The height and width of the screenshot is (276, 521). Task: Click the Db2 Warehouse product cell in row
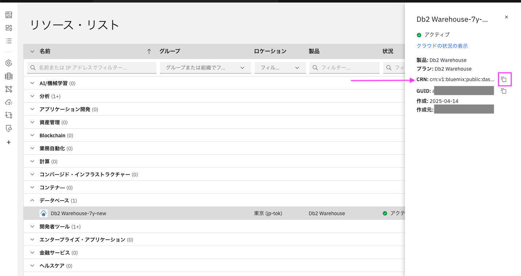327,213
